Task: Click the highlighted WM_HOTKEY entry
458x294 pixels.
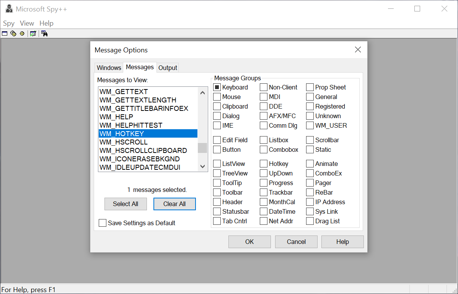Action: click(x=148, y=134)
